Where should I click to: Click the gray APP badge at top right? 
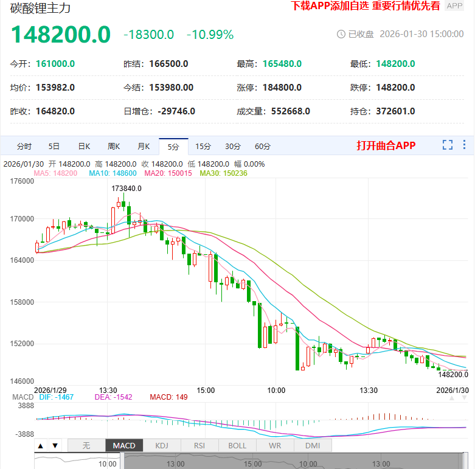454,6
